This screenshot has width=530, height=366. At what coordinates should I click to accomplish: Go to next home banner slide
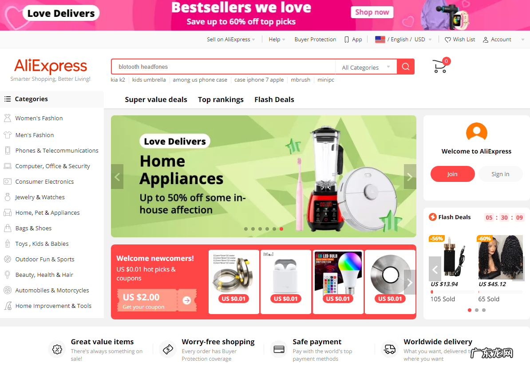click(410, 177)
